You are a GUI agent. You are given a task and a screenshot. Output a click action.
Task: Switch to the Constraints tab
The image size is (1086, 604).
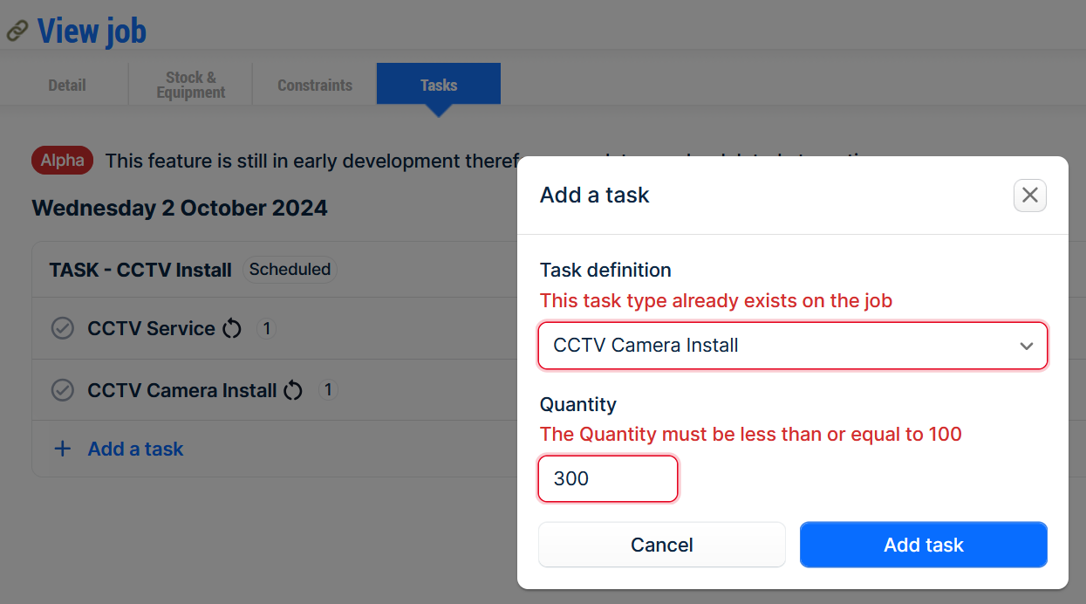tap(315, 85)
